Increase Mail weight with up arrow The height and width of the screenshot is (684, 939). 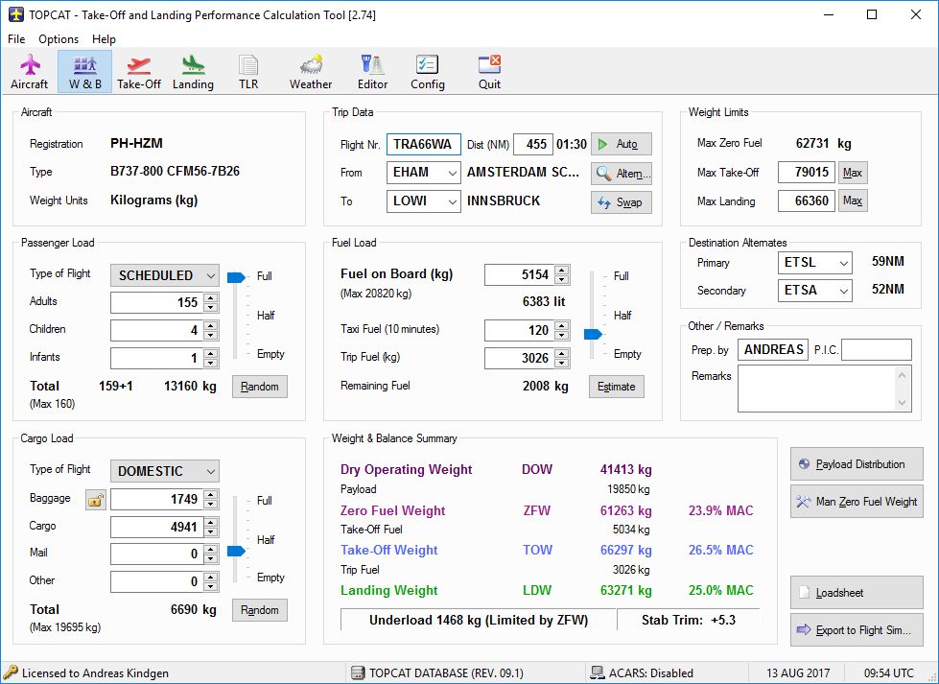pyautogui.click(x=210, y=550)
